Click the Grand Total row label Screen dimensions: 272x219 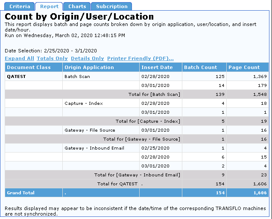20,193
